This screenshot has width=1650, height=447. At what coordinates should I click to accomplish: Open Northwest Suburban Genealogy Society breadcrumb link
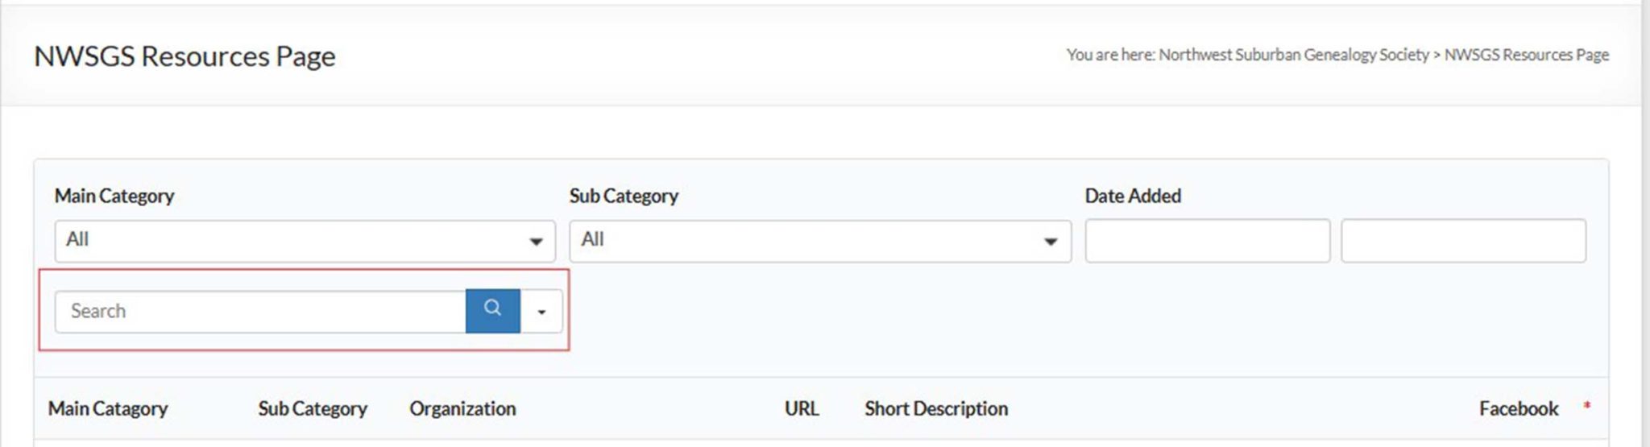tap(1293, 55)
